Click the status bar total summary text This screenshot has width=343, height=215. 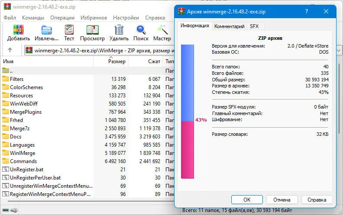(237, 210)
